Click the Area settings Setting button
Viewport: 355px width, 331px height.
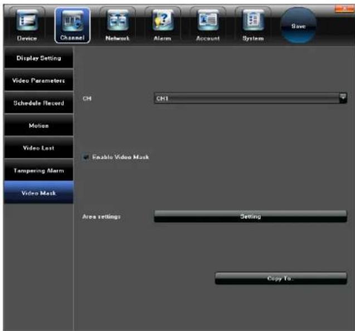click(x=250, y=216)
